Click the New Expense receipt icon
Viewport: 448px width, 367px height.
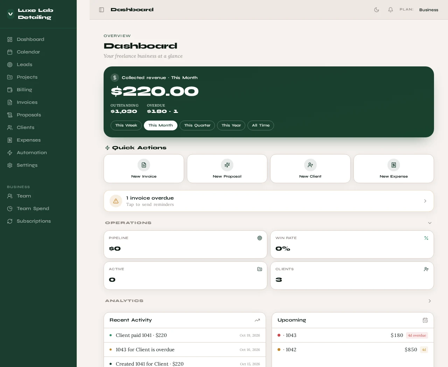click(x=394, y=165)
